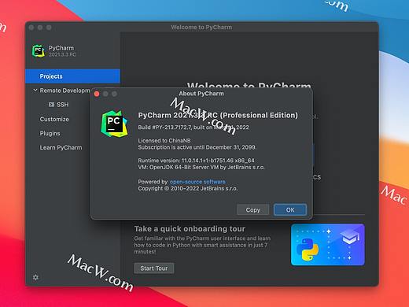The width and height of the screenshot is (409, 307).
Task: Click the Professional Edition title text
Action: tap(218, 115)
